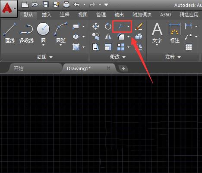The width and height of the screenshot is (202, 173).
Task: Select the Mirror tool
Action: click(108, 37)
